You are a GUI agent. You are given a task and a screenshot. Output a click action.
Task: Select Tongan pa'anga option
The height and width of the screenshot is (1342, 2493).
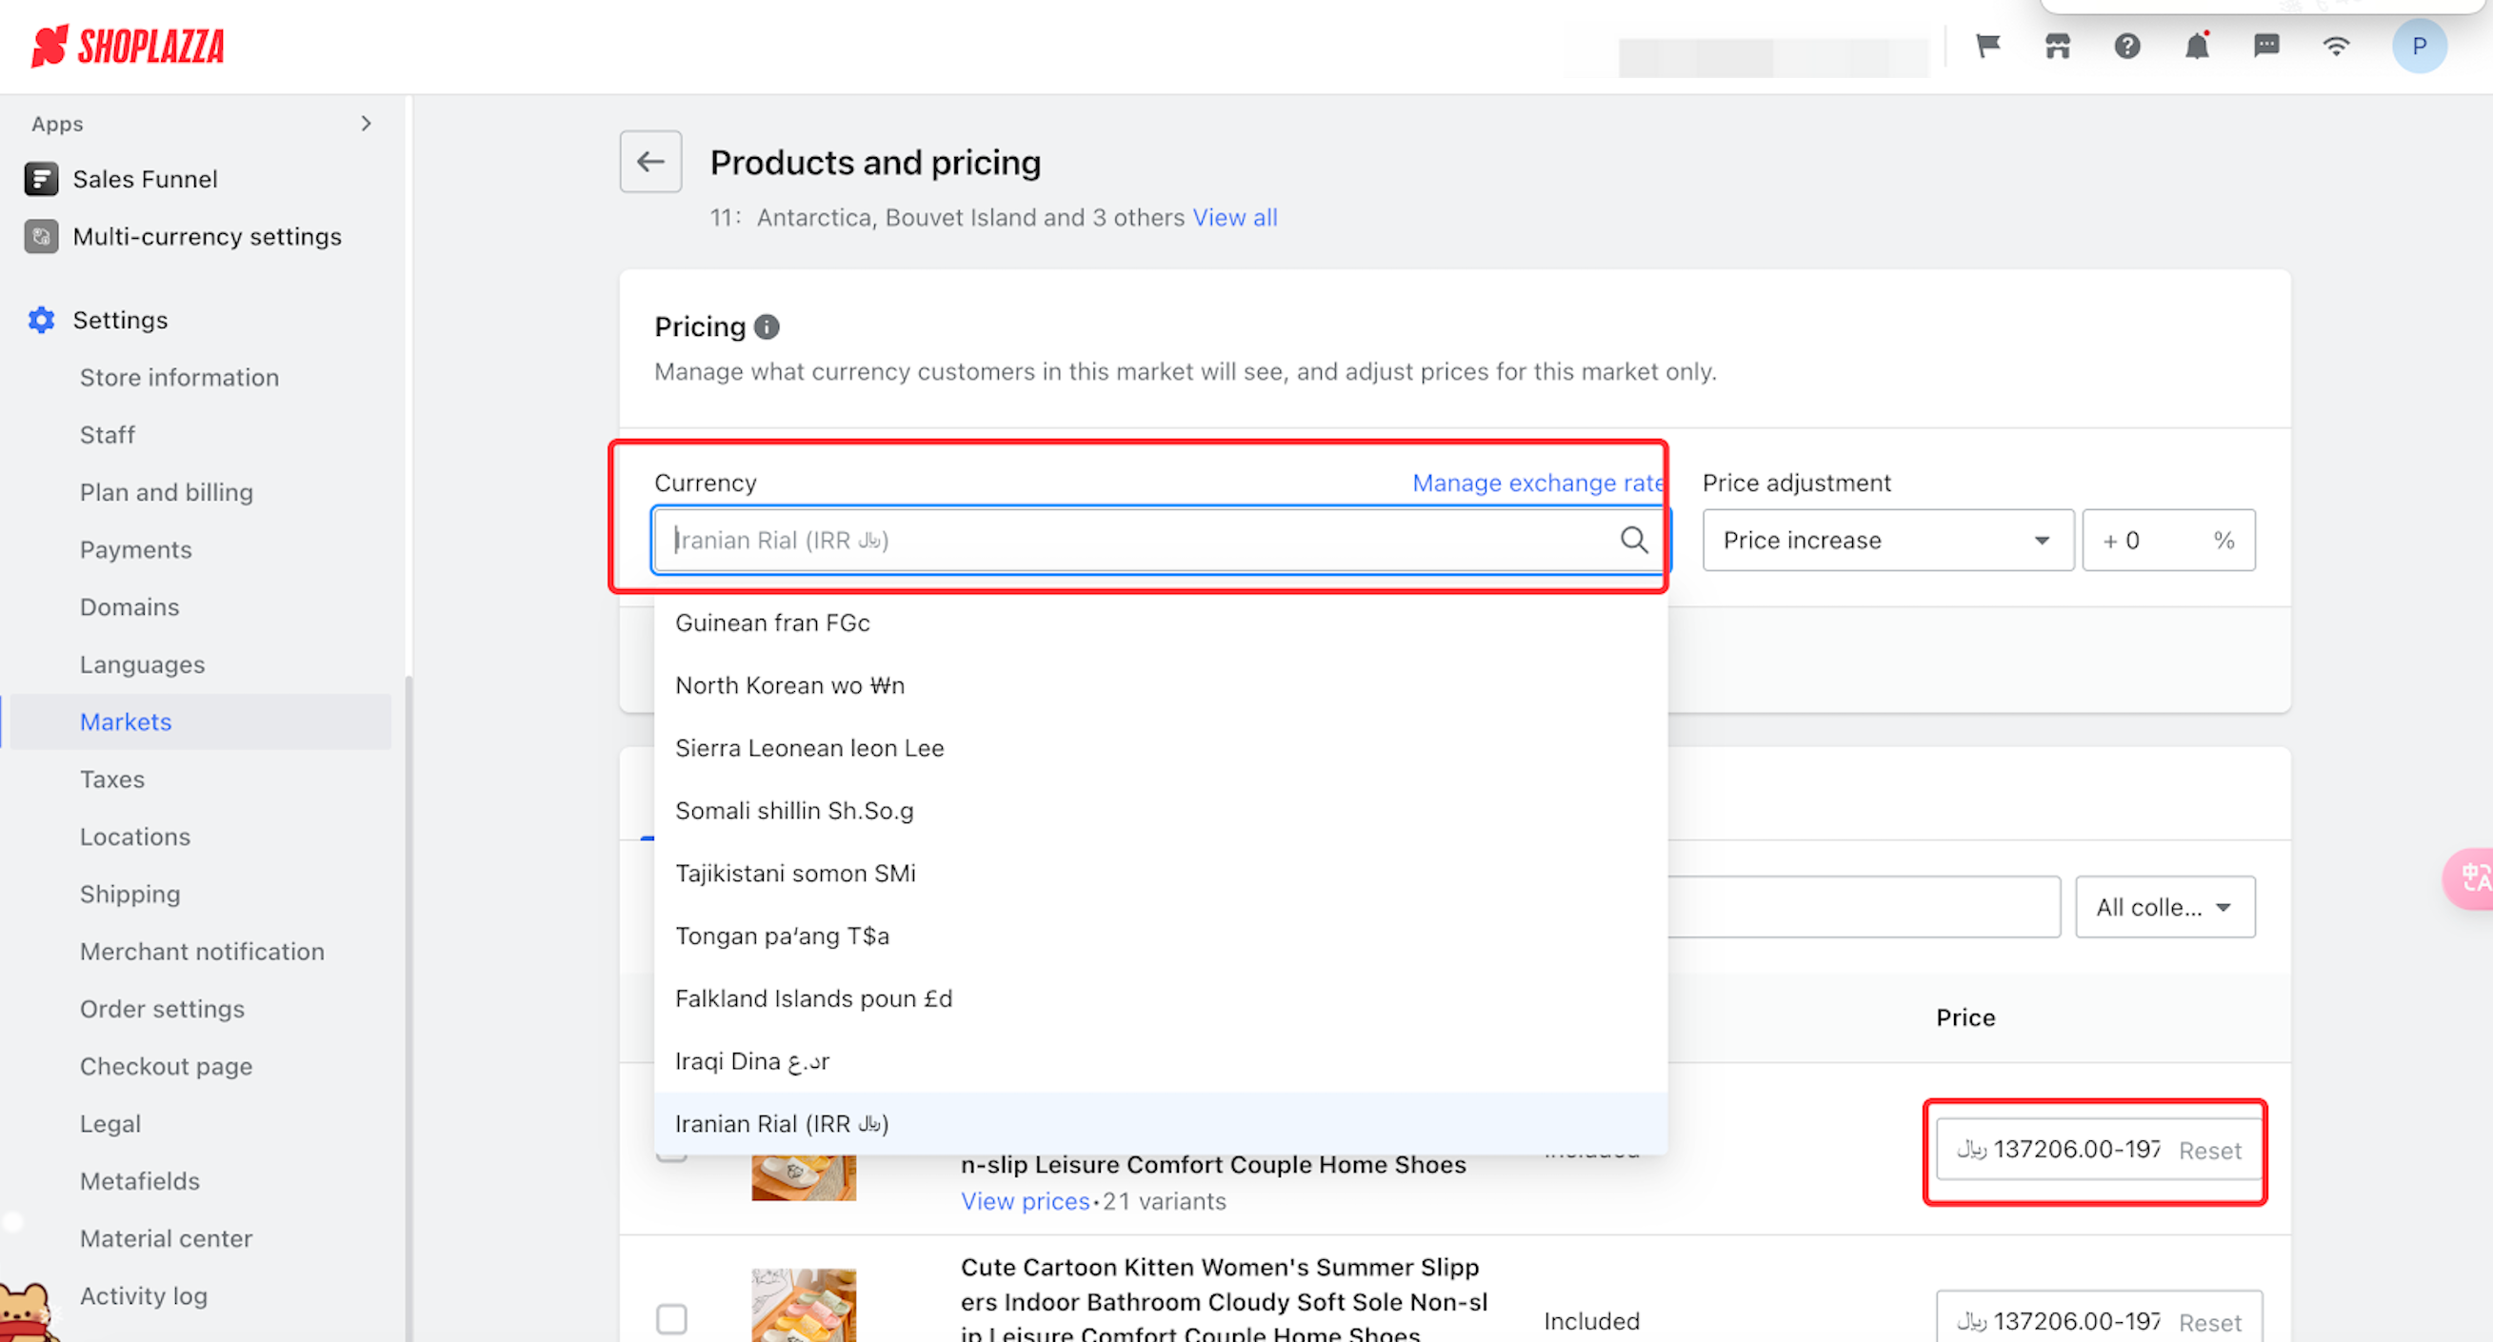(1161, 936)
